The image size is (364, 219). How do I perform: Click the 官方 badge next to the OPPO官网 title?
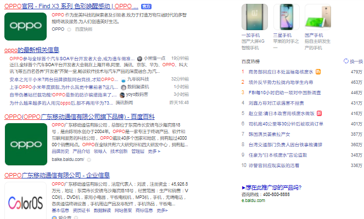click(x=146, y=7)
